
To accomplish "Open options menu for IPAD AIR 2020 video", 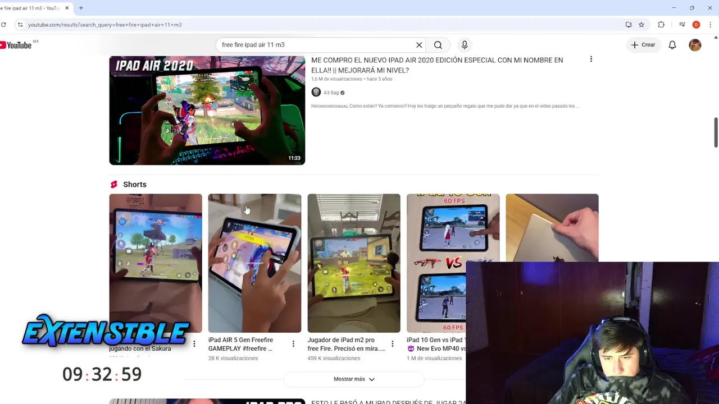I will pyautogui.click(x=591, y=59).
